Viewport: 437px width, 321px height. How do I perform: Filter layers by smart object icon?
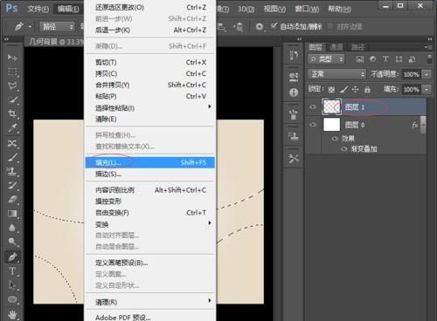tap(412, 59)
